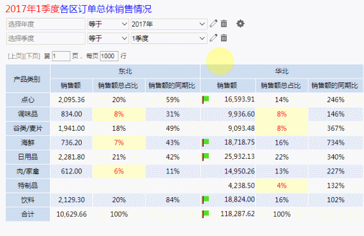The image size is (364, 236).
Task: Open settings via the gear icon
Action: pyautogui.click(x=240, y=24)
